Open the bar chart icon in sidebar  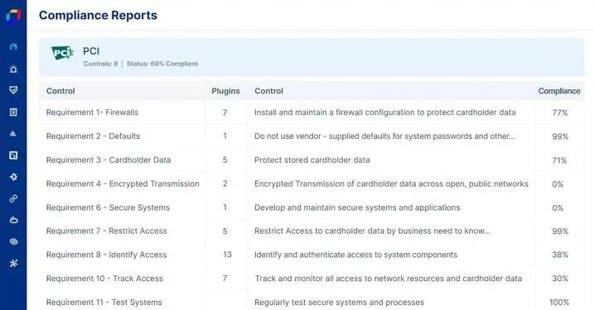(x=13, y=133)
